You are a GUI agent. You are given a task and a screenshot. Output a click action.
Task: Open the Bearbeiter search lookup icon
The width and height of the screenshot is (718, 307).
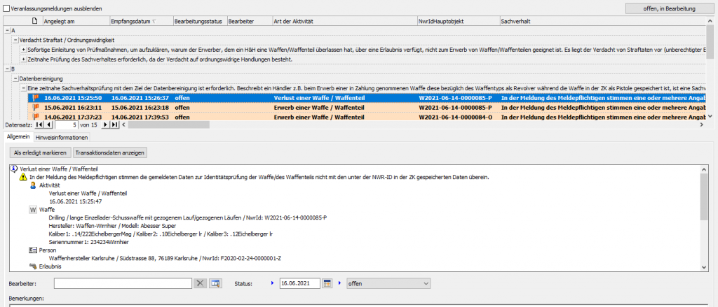click(x=215, y=283)
